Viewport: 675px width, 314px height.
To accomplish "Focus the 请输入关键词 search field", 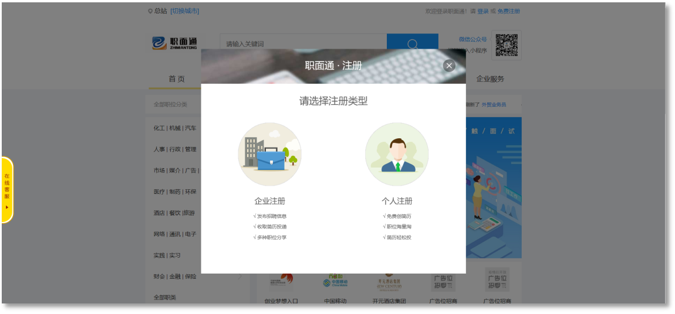I will (x=303, y=44).
